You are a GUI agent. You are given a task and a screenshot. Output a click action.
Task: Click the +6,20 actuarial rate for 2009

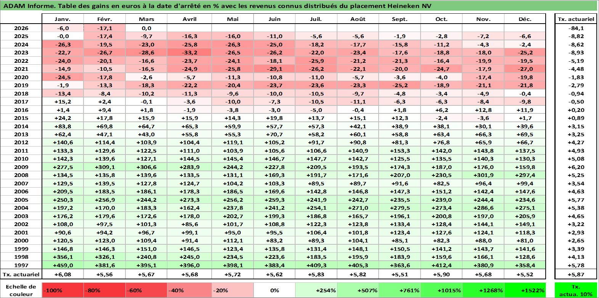[576, 167]
